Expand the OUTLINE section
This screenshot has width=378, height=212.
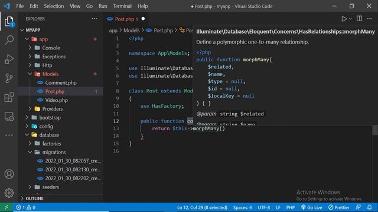[x=61, y=198]
